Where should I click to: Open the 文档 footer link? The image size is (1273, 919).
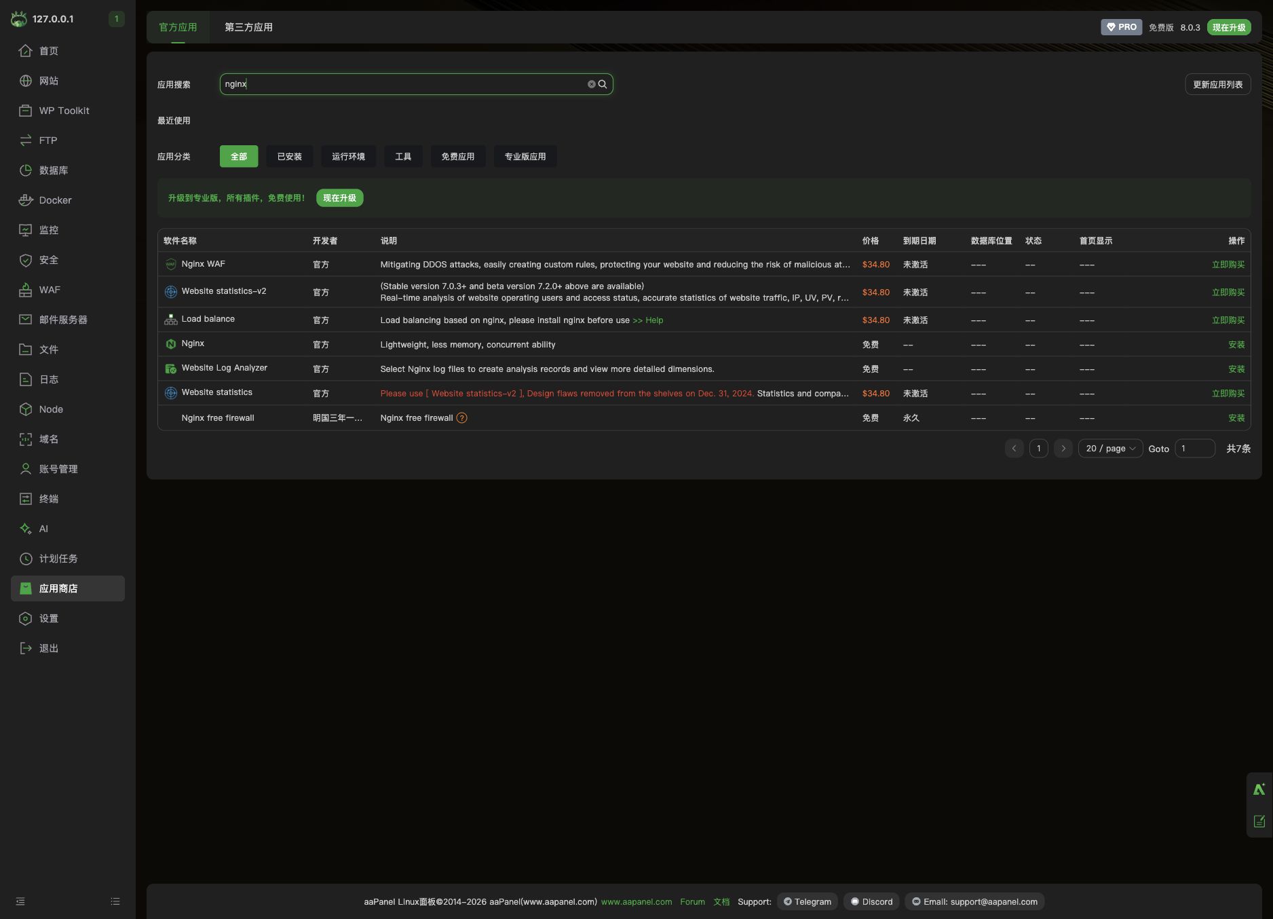721,902
